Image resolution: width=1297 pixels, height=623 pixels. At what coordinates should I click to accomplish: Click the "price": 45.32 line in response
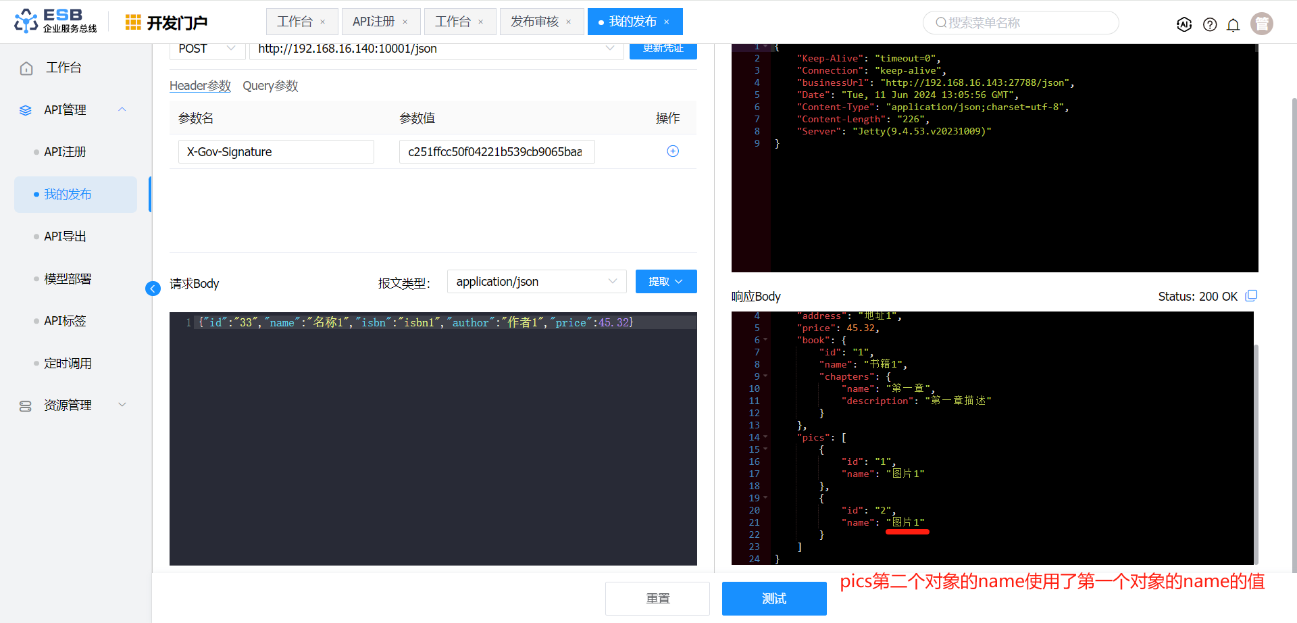838,328
